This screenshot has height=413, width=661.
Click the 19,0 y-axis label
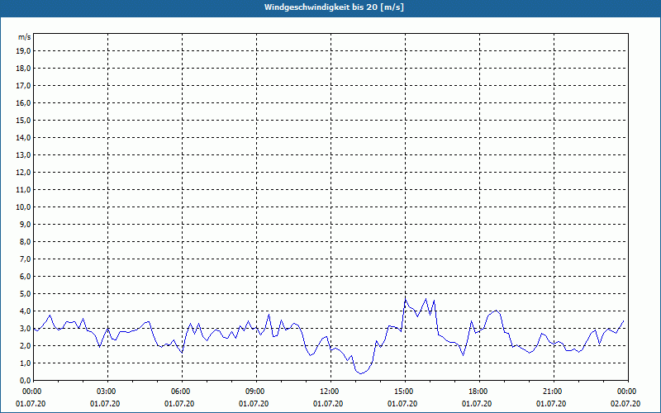pyautogui.click(x=23, y=51)
